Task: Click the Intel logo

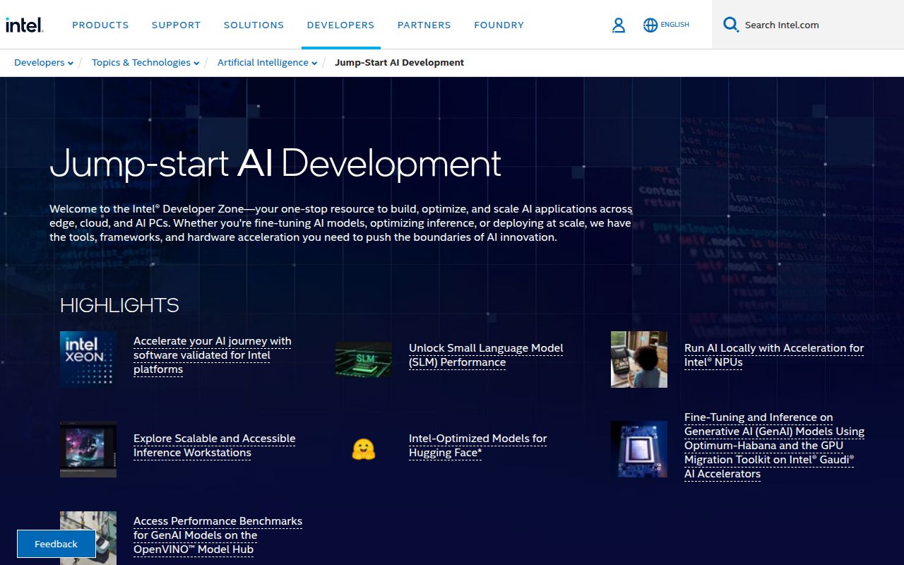Action: pyautogui.click(x=25, y=25)
